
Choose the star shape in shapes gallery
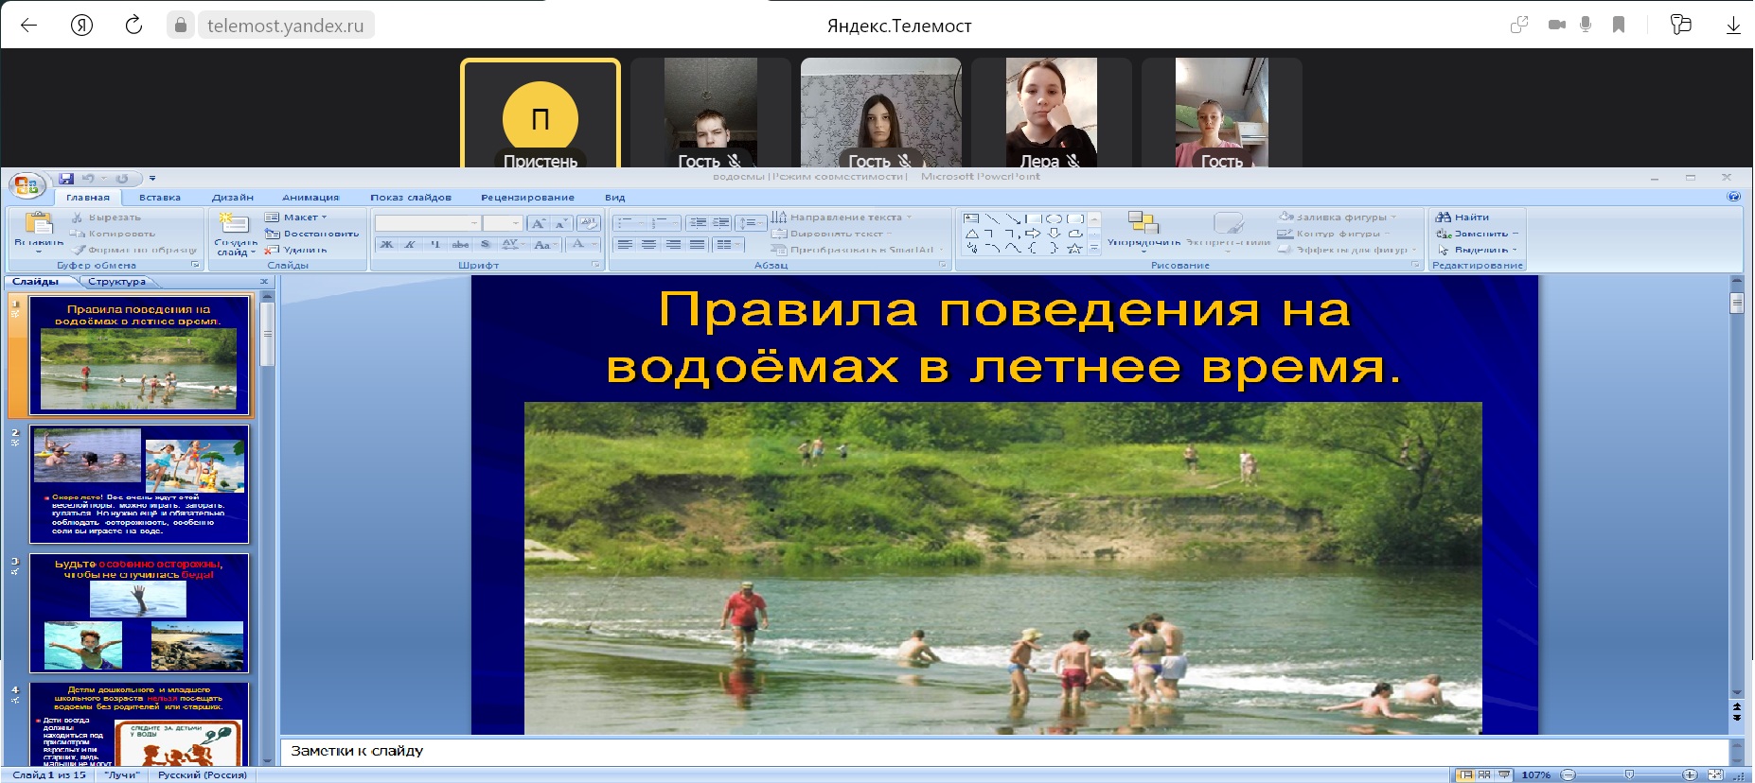pos(1074,248)
